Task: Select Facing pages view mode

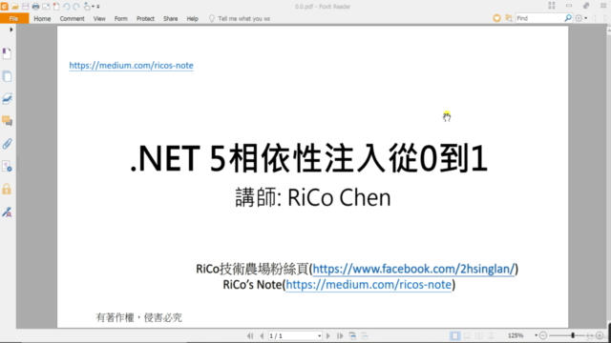Action: click(479, 335)
